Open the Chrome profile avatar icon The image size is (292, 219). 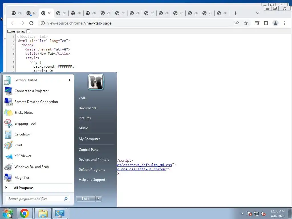pos(275,23)
